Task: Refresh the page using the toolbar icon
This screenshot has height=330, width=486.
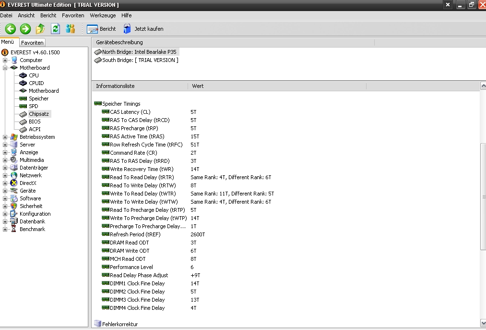Action: [x=56, y=29]
